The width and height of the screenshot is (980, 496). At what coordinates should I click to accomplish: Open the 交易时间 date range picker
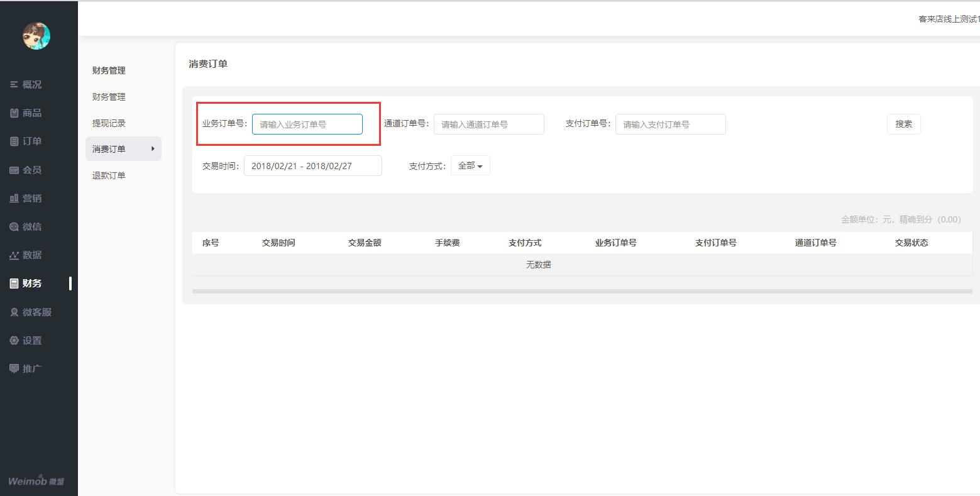click(x=312, y=166)
